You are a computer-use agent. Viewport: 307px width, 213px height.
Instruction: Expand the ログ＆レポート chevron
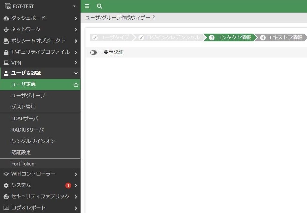tap(76, 208)
